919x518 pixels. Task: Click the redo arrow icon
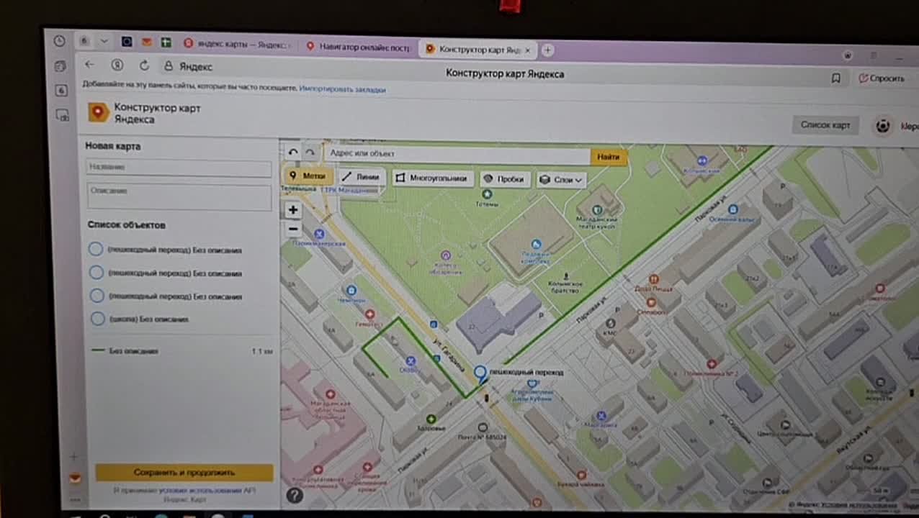pyautogui.click(x=310, y=152)
